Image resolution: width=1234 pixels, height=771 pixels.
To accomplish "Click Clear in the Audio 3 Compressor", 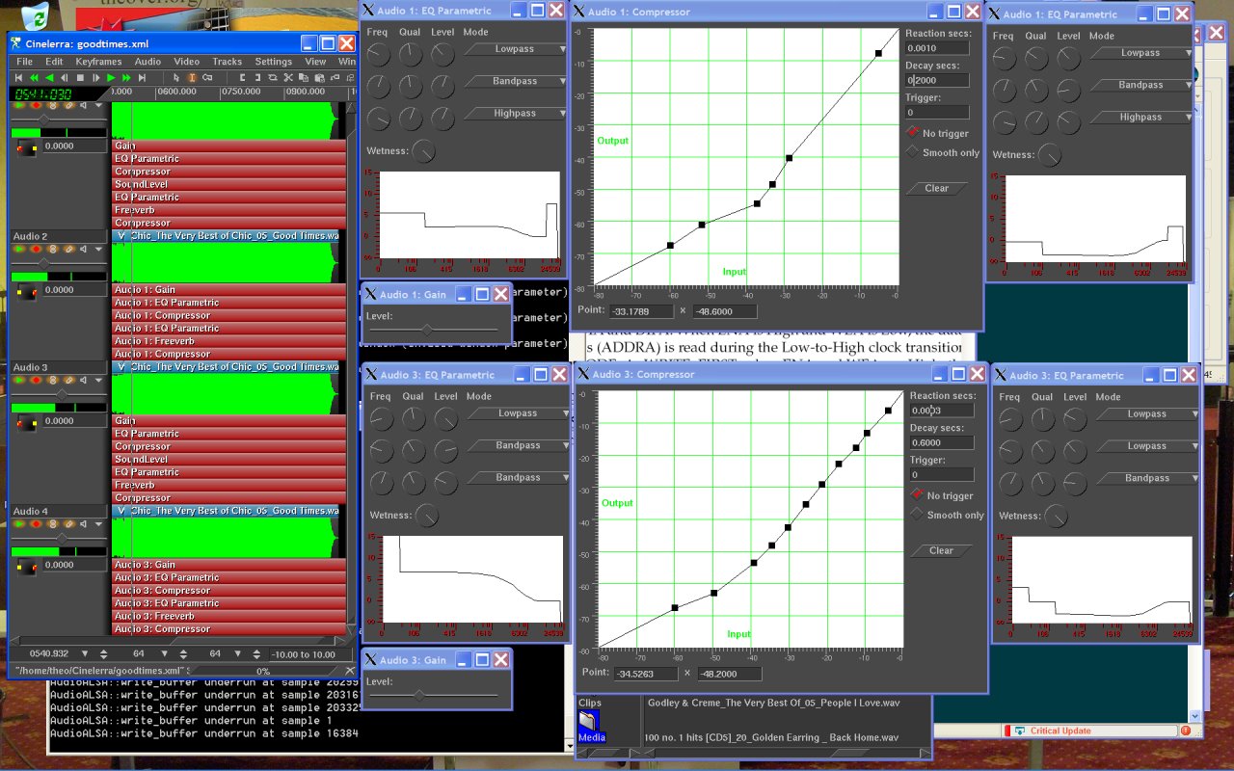I will point(941,550).
